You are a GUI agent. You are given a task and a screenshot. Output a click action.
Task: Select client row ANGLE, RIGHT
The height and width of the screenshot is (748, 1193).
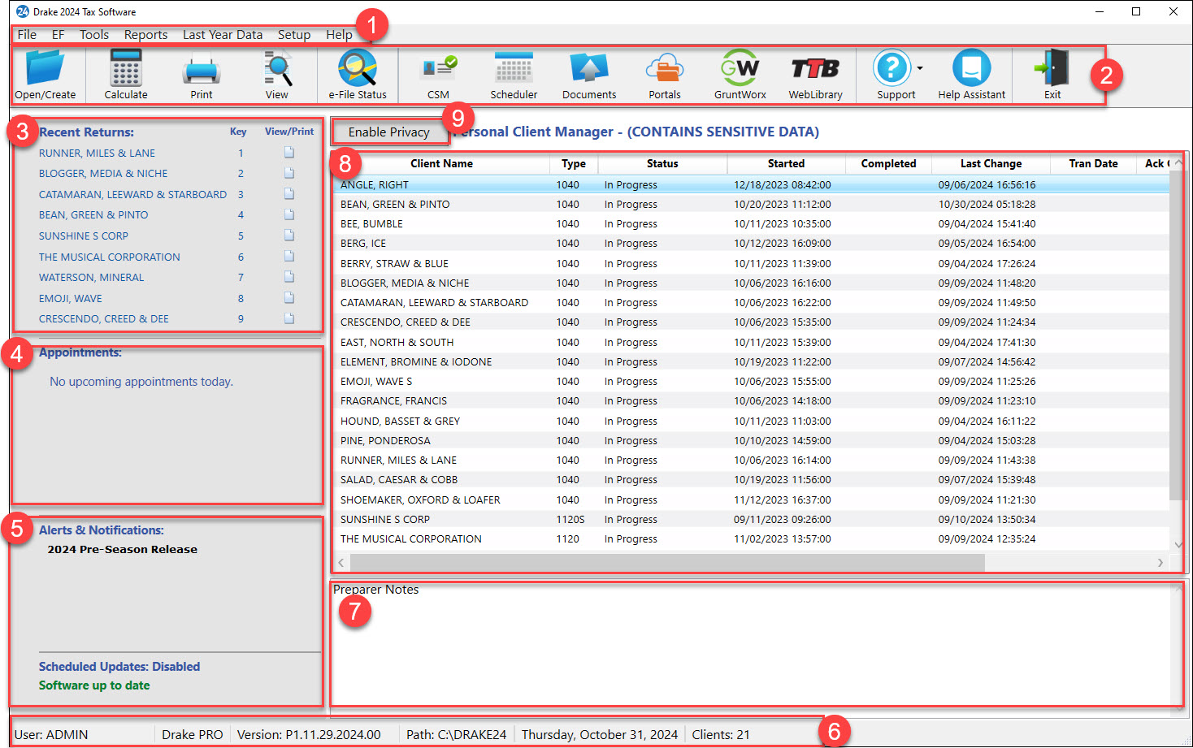[x=752, y=184]
